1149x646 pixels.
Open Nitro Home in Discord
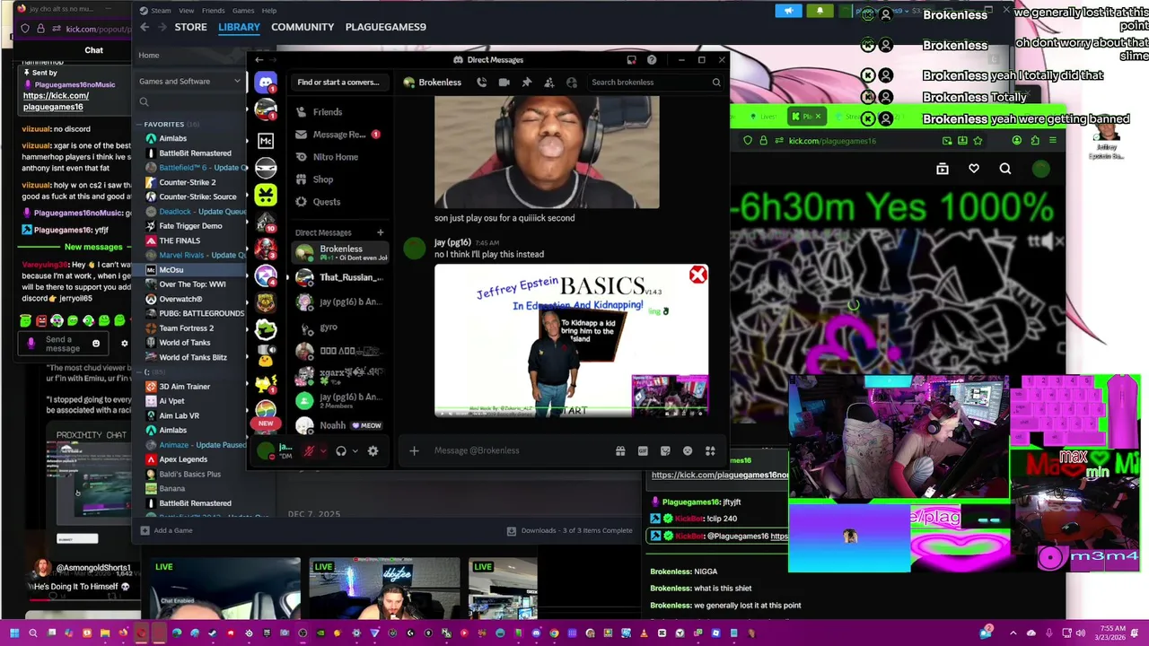(x=340, y=157)
